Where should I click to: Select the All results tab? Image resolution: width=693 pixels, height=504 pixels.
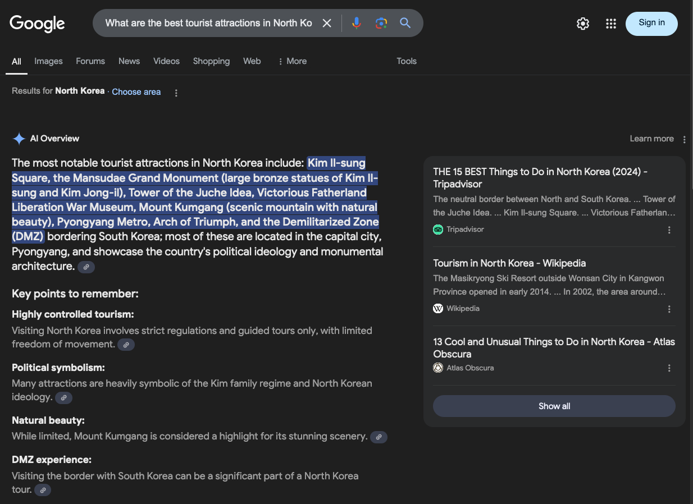tap(17, 61)
